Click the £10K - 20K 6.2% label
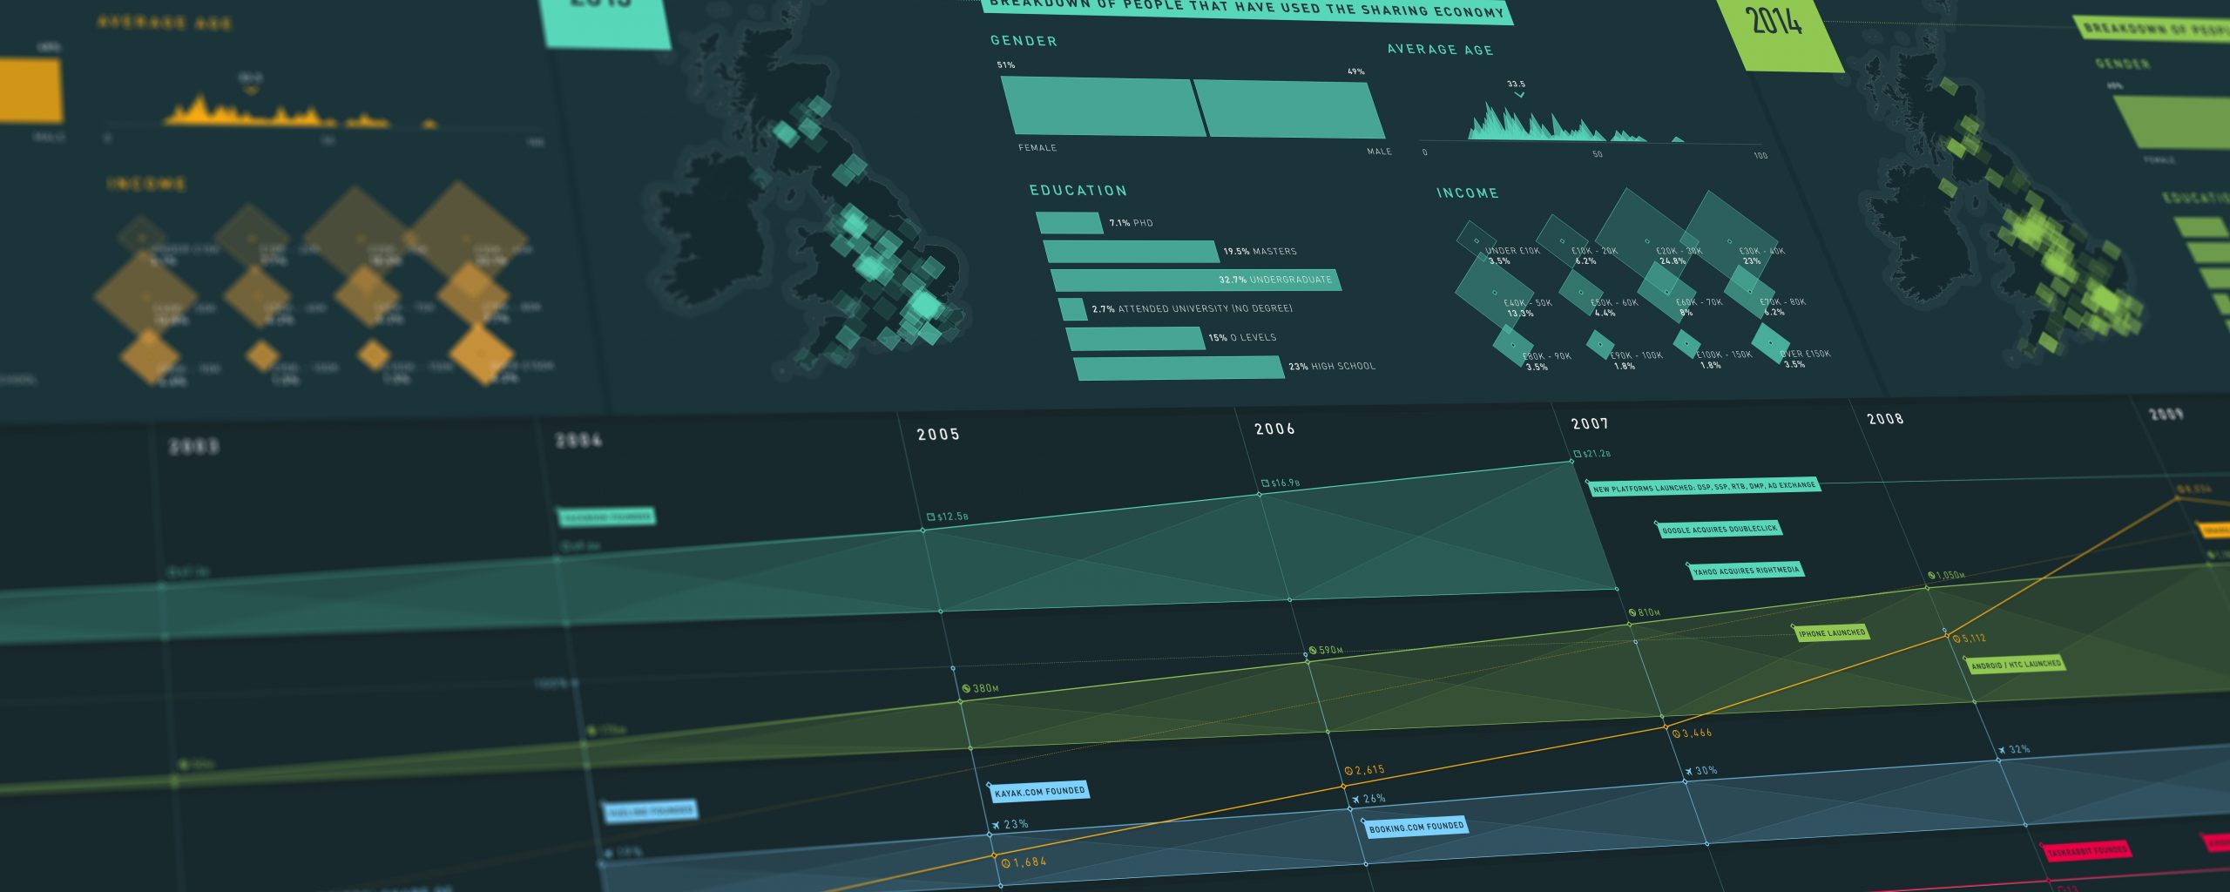This screenshot has width=2230, height=892. [x=1594, y=255]
